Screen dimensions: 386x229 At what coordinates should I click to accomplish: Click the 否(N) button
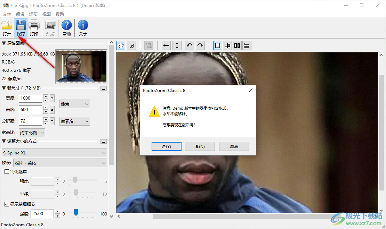200,146
